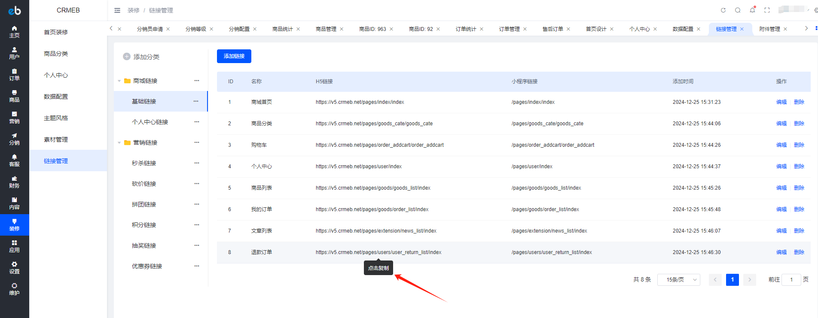Toggle fullscreen icon in the header
This screenshot has height=318, width=818.
tap(767, 10)
